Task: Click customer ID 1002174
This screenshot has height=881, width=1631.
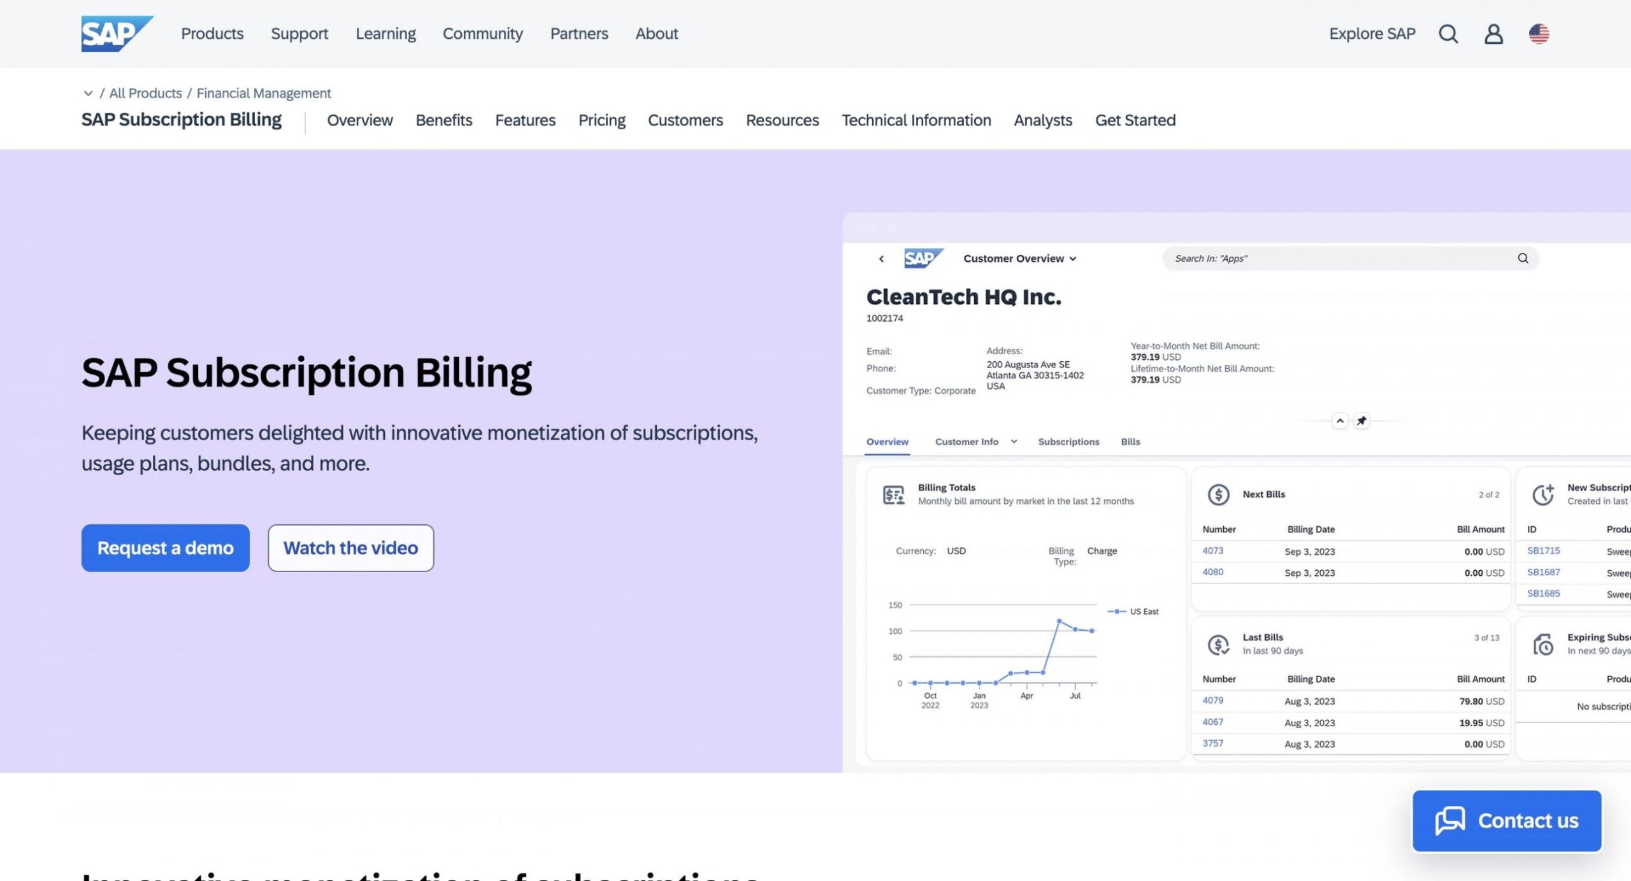Action: click(884, 318)
